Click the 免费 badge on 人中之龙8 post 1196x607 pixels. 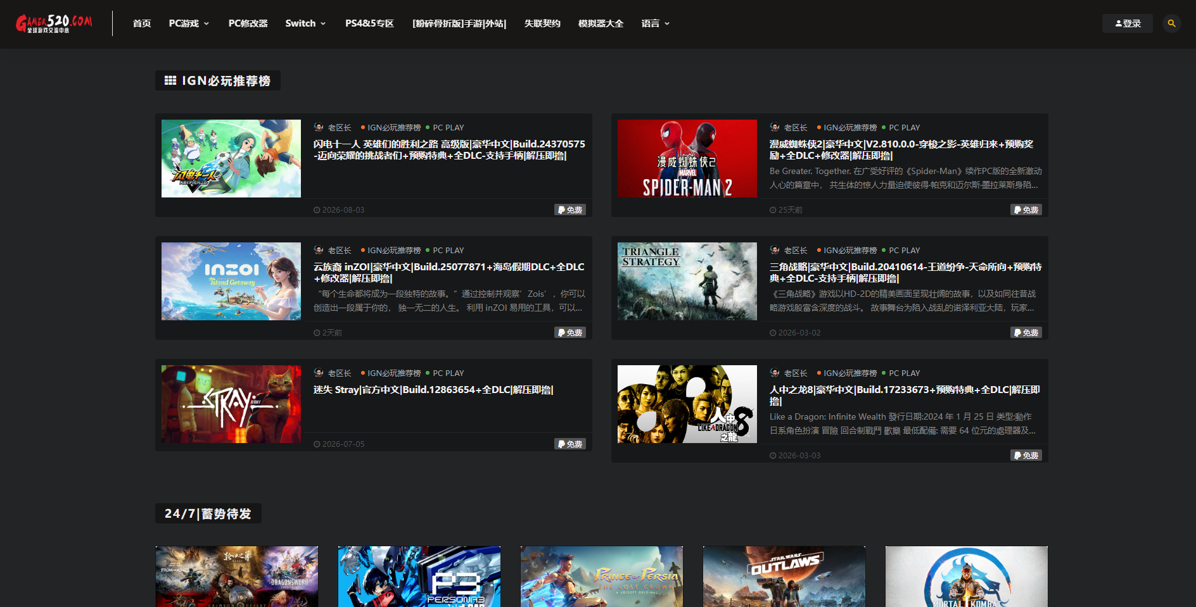pos(1026,455)
